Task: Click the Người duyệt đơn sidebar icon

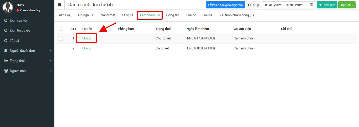Action: pos(6,51)
